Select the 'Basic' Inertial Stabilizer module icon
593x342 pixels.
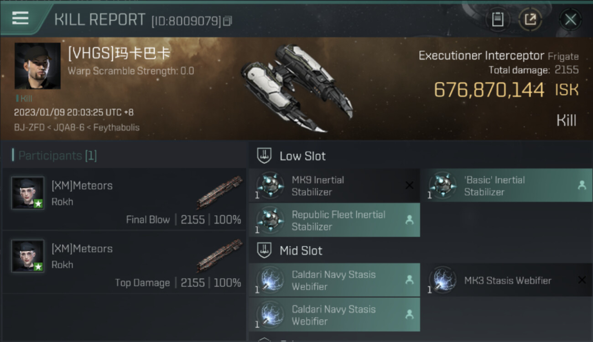click(x=442, y=186)
